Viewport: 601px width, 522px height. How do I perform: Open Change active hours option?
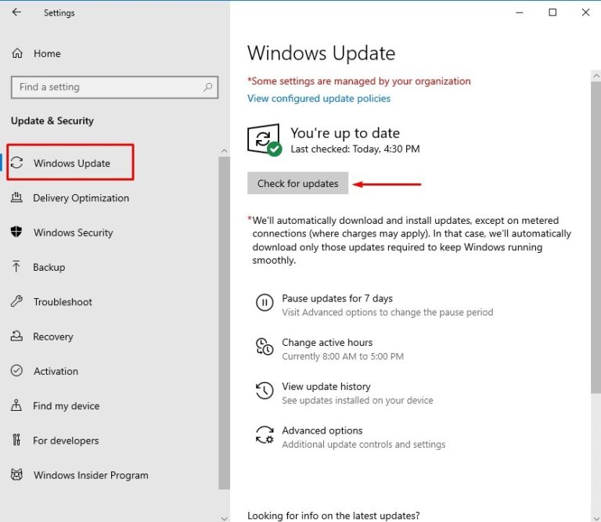pyautogui.click(x=327, y=342)
